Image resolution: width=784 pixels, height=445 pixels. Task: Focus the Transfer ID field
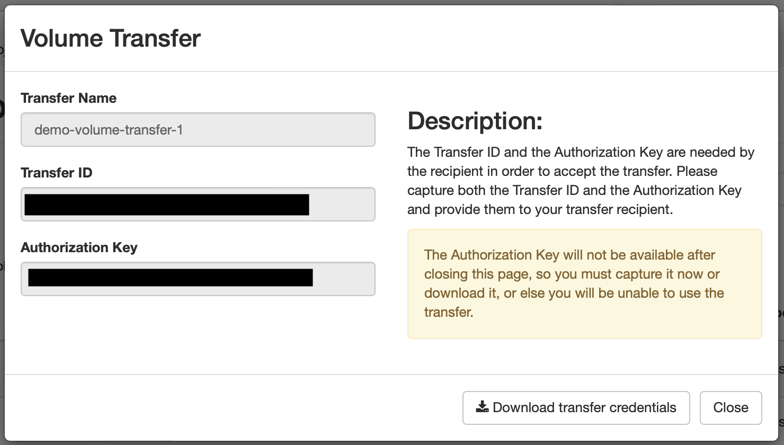point(198,204)
